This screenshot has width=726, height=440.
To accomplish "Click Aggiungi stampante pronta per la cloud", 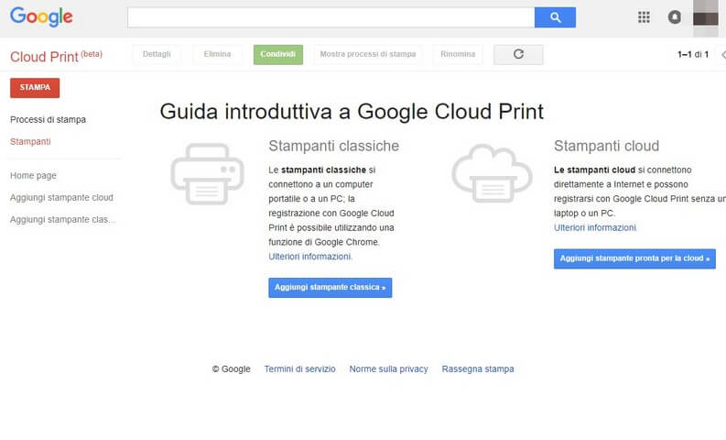I will [634, 258].
